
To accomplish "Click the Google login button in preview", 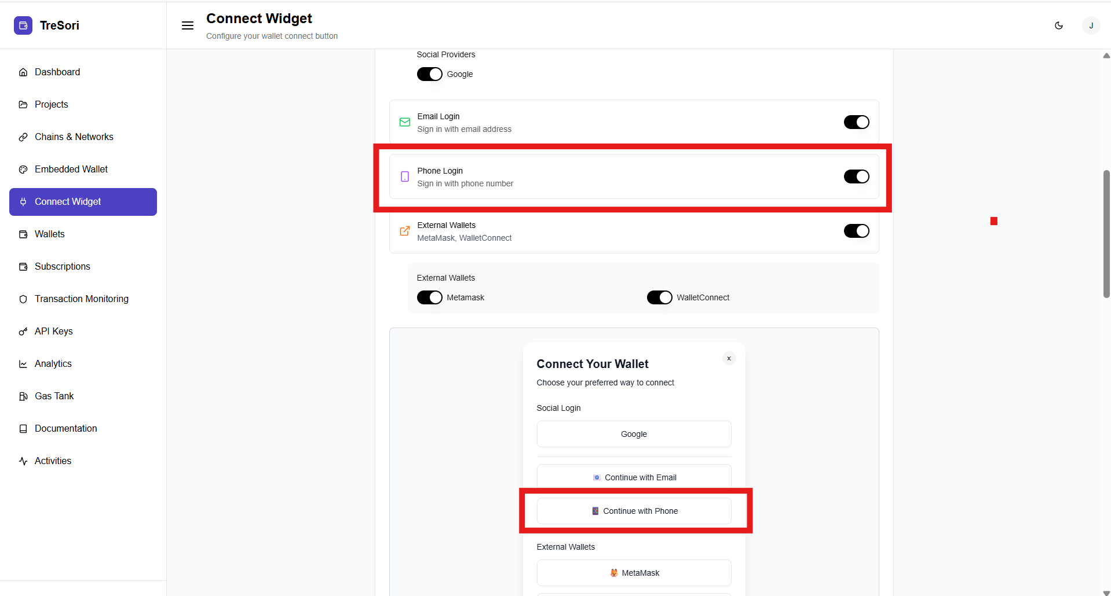I will click(x=634, y=434).
